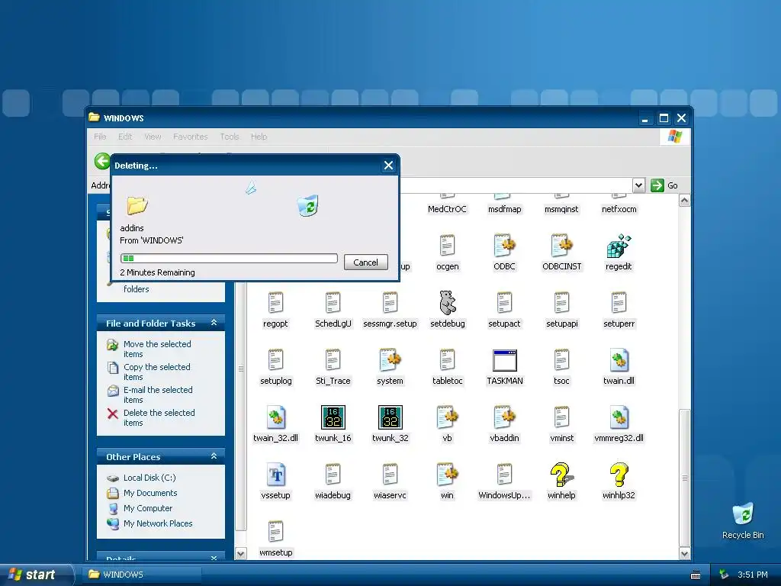Click the win settings file icon
This screenshot has width=781, height=586.
click(x=447, y=475)
